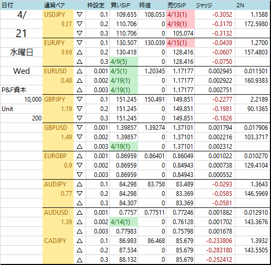Pick the up triangle in CADJPY 0.1 row
The height and width of the screenshot is (265, 271).
(x=80, y=241)
